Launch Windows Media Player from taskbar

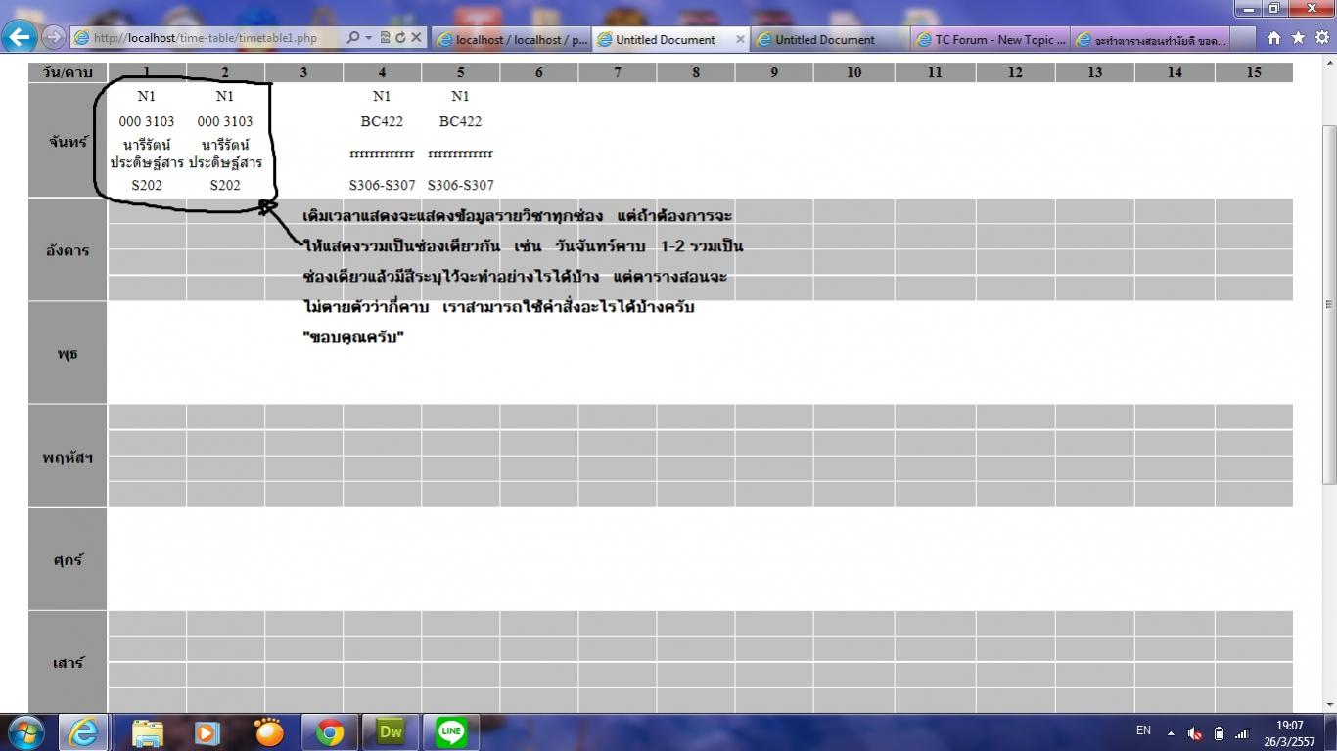tap(207, 732)
